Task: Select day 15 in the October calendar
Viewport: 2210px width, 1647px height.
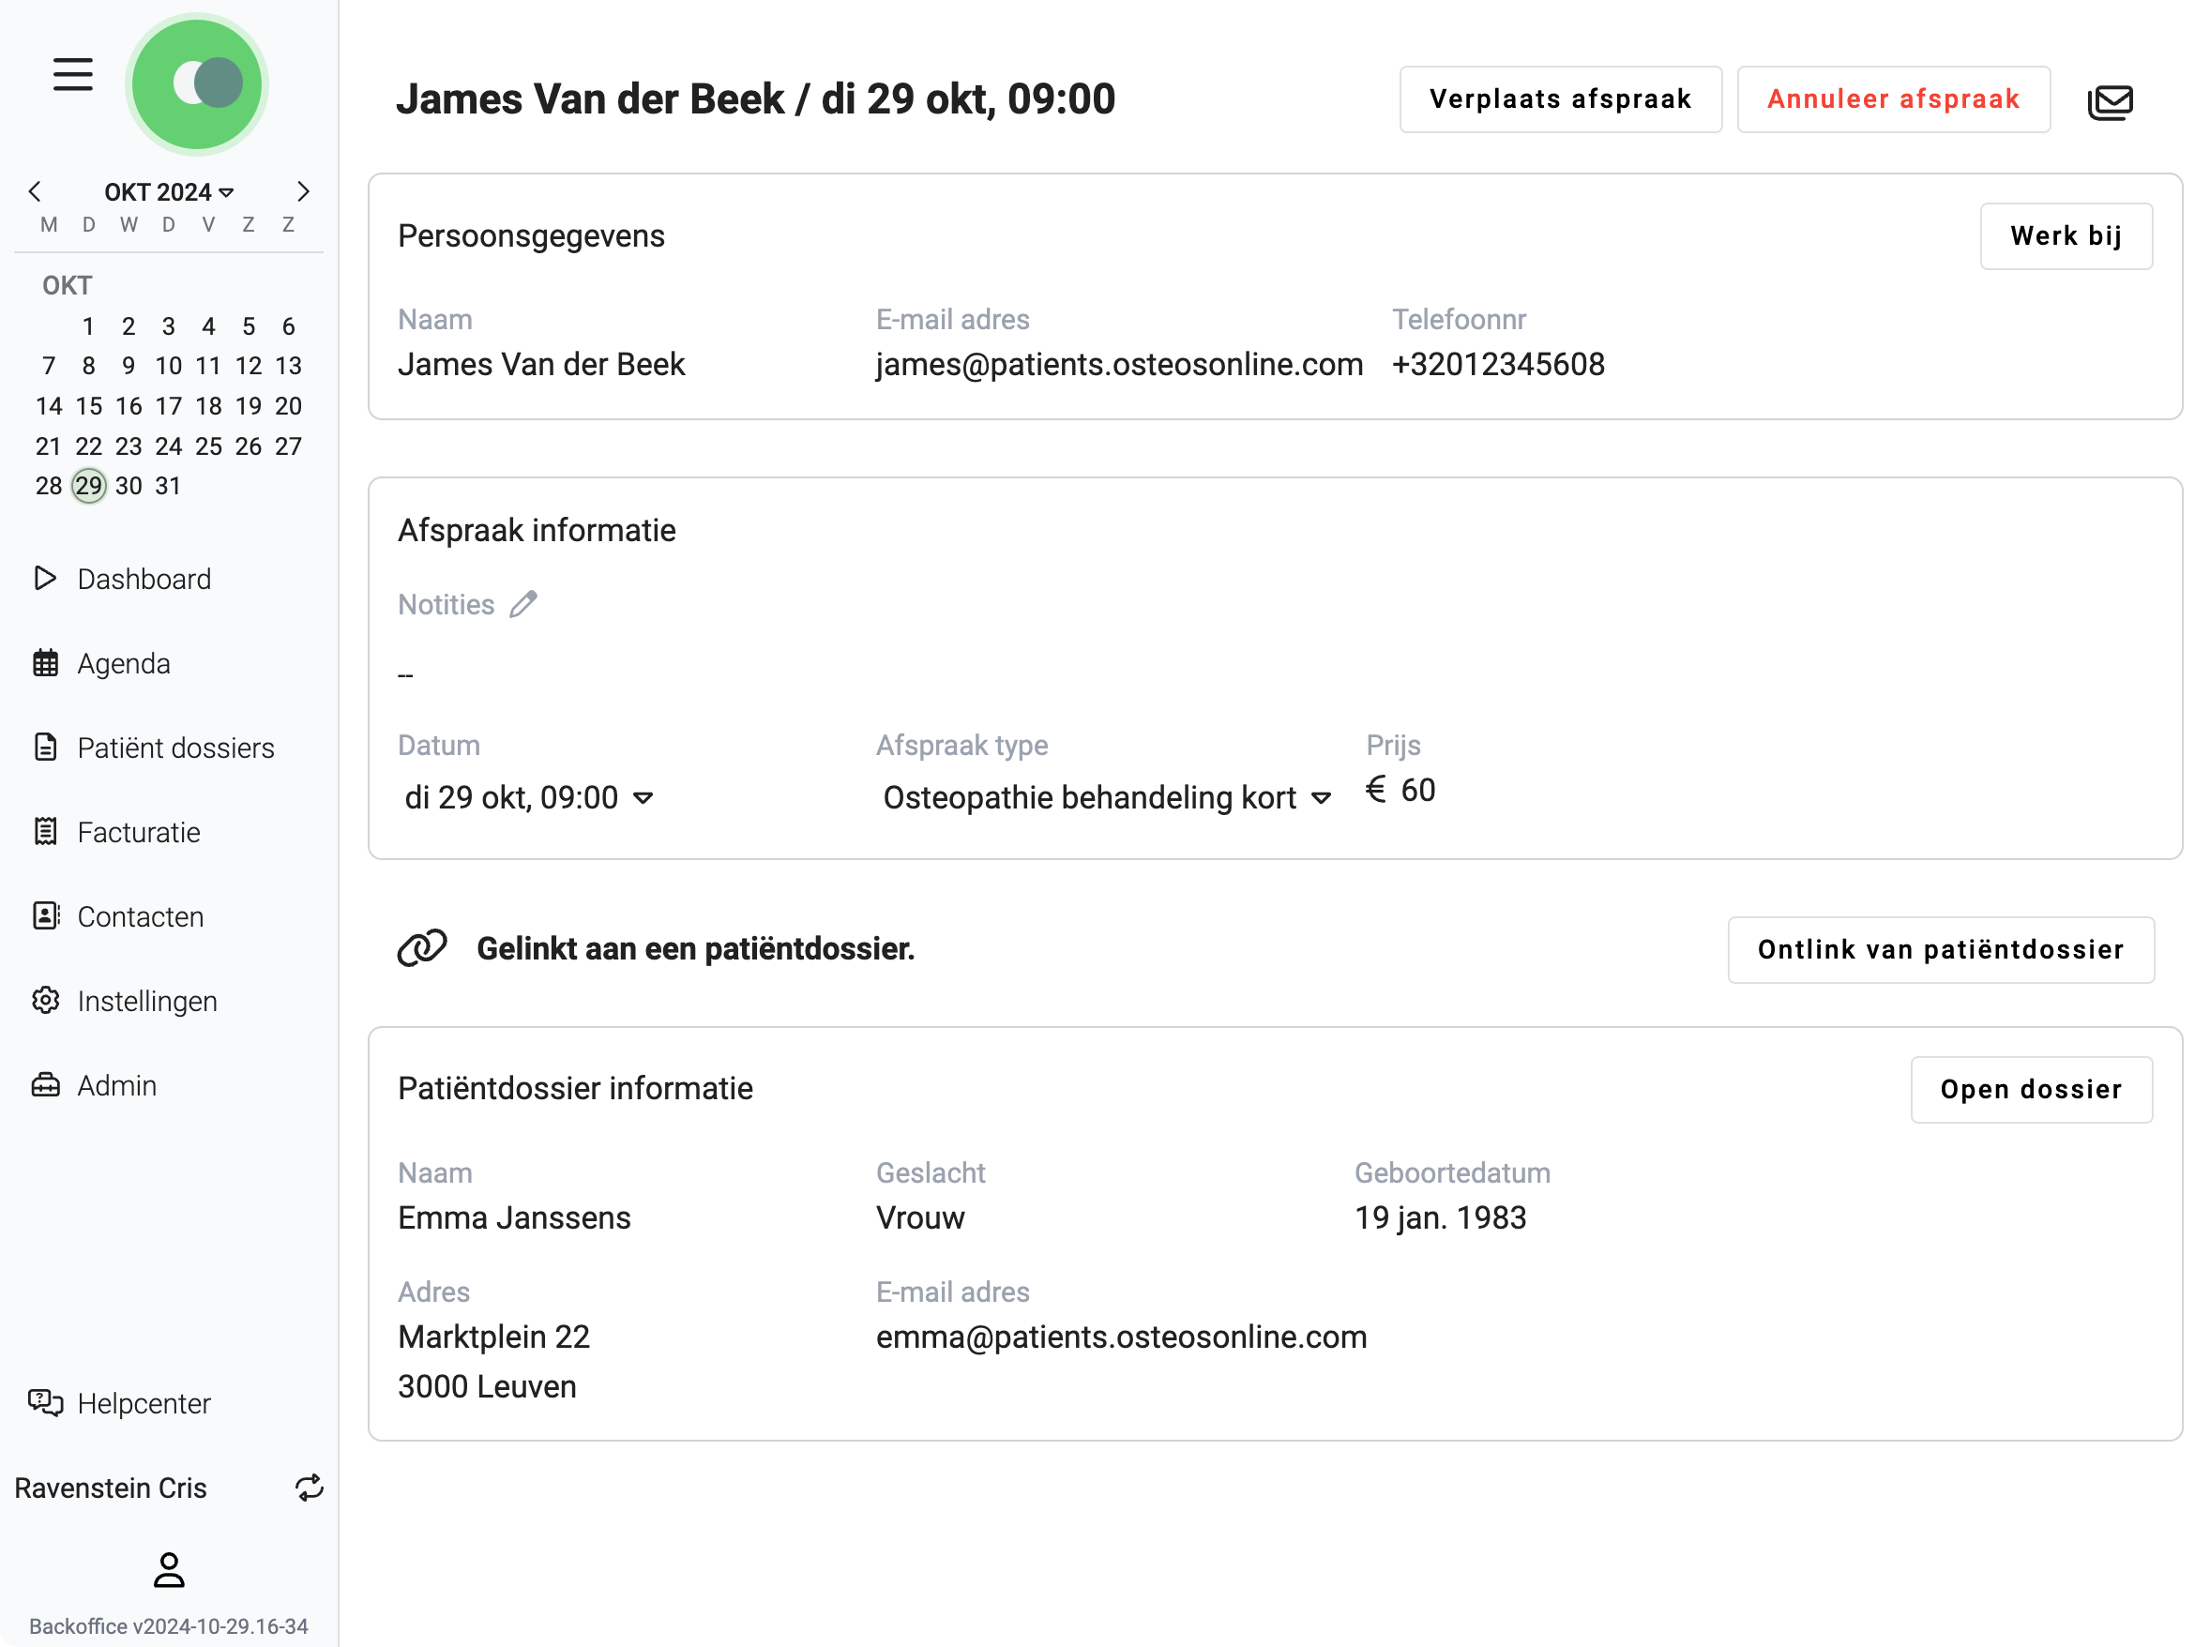Action: click(x=89, y=405)
